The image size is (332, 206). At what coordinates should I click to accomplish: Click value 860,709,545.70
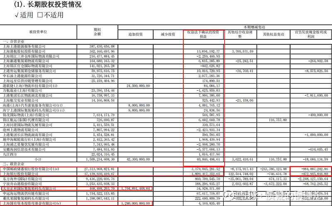(x=207, y=179)
